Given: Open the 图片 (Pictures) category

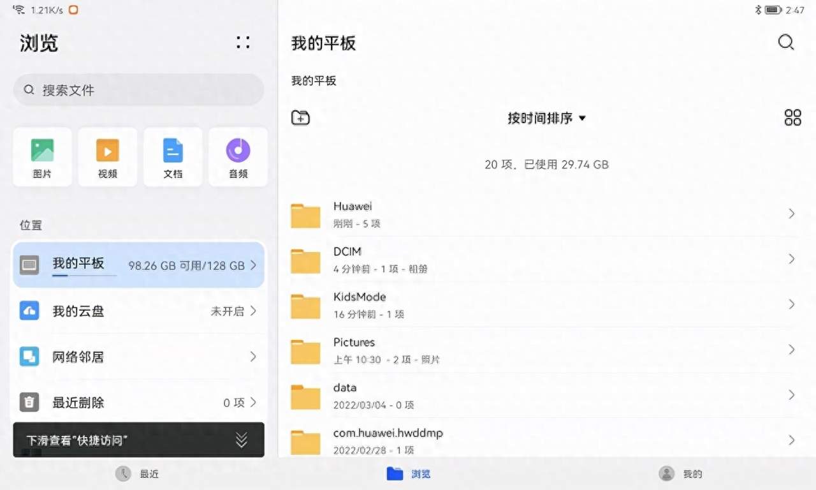Looking at the screenshot, I should pyautogui.click(x=42, y=157).
